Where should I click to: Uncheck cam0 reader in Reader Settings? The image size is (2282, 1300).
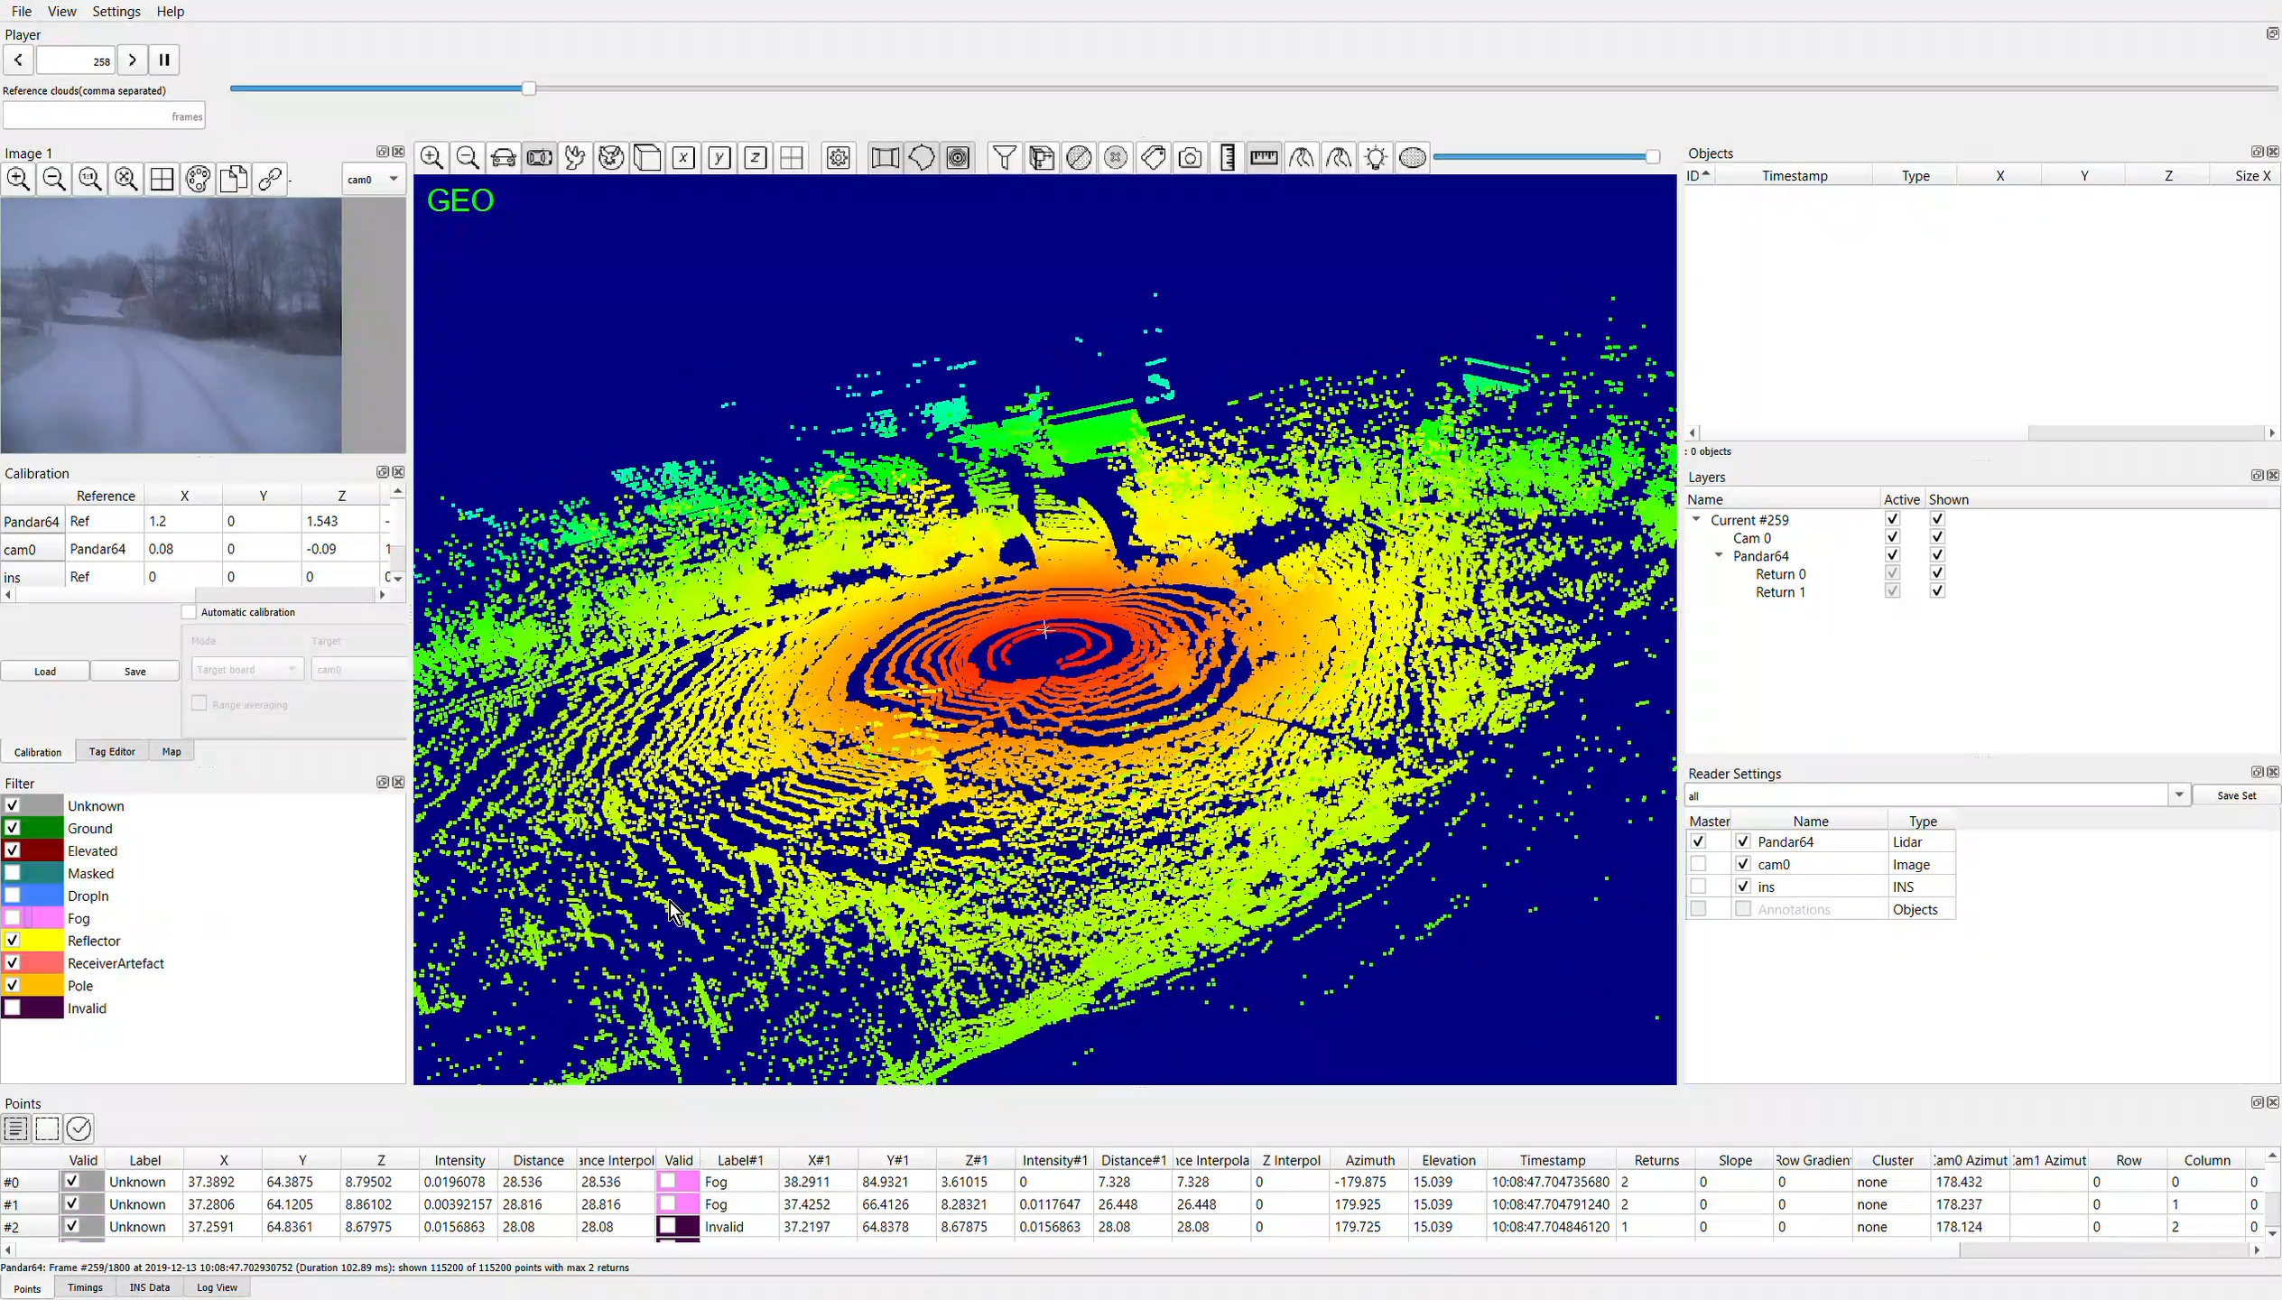[1743, 864]
